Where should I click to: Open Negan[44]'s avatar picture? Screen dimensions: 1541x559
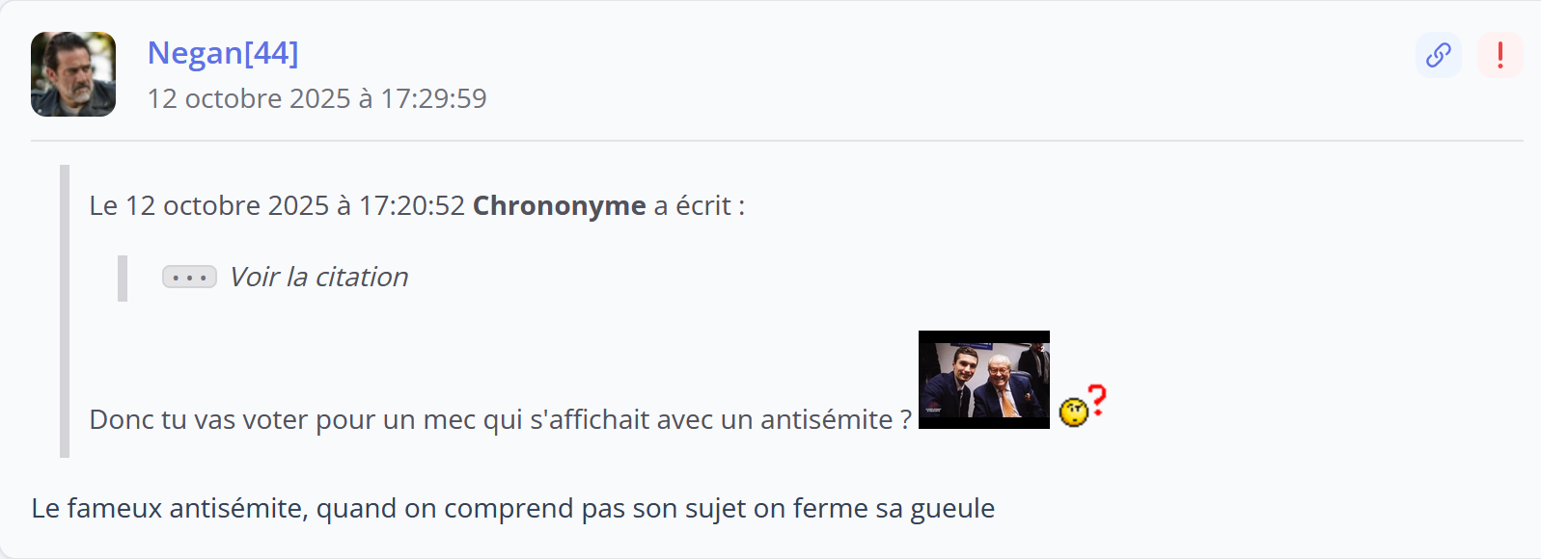(x=73, y=74)
